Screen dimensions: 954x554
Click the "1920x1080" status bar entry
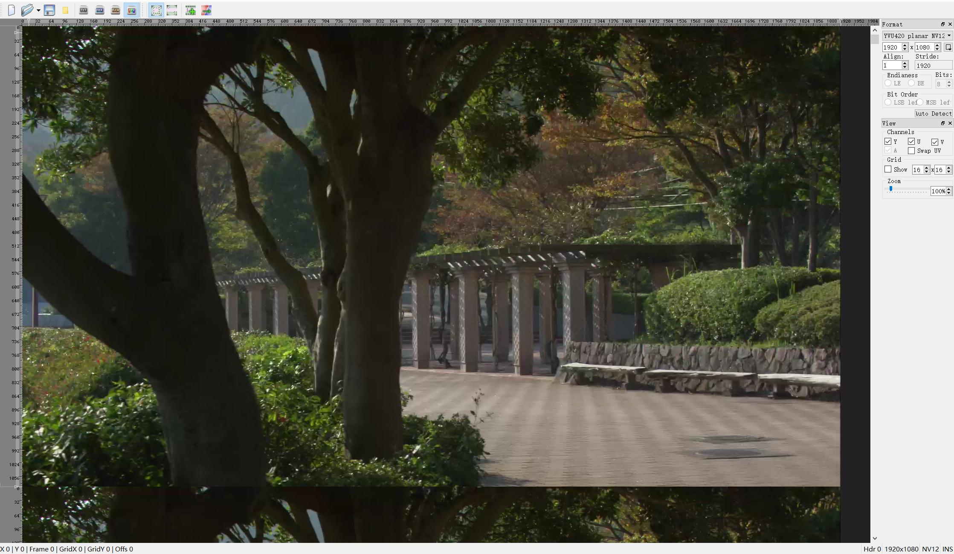tap(902, 549)
